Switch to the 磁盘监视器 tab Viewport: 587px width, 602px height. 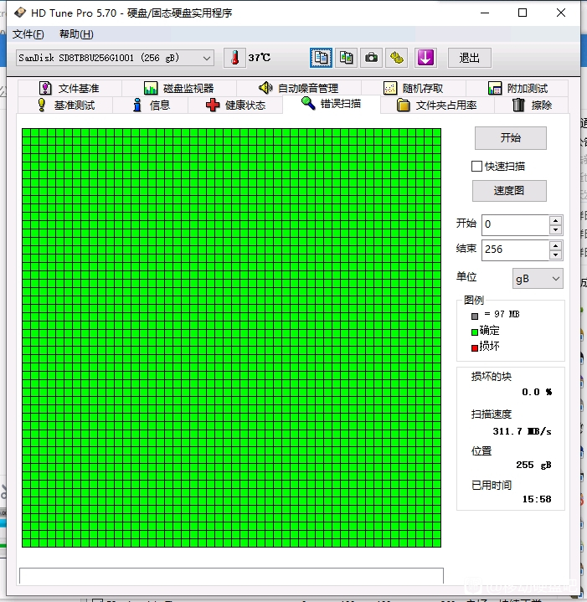[x=179, y=88]
